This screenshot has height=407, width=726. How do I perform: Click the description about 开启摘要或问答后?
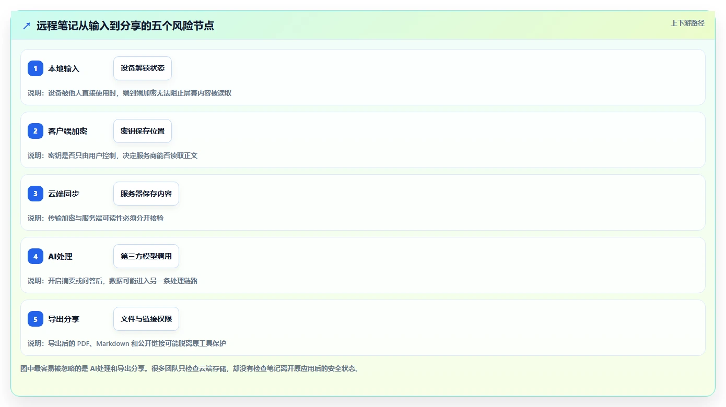point(112,281)
